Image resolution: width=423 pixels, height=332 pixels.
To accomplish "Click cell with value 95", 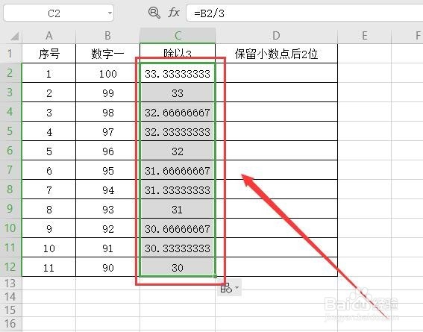I will (x=107, y=170).
